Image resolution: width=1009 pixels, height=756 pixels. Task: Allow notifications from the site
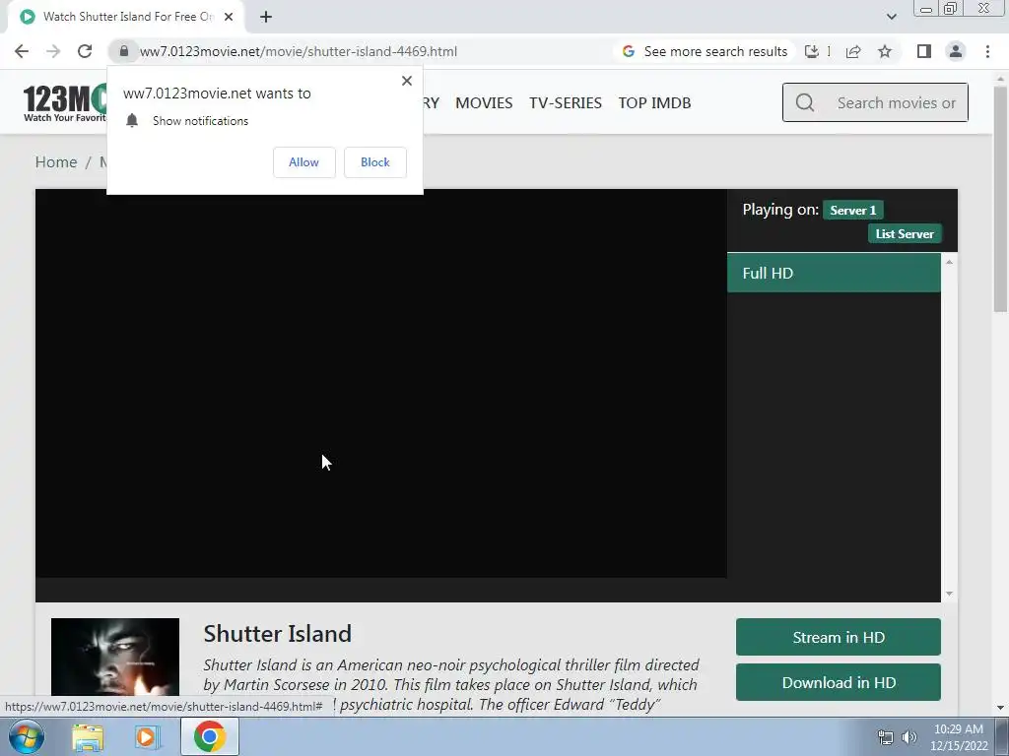click(x=303, y=162)
